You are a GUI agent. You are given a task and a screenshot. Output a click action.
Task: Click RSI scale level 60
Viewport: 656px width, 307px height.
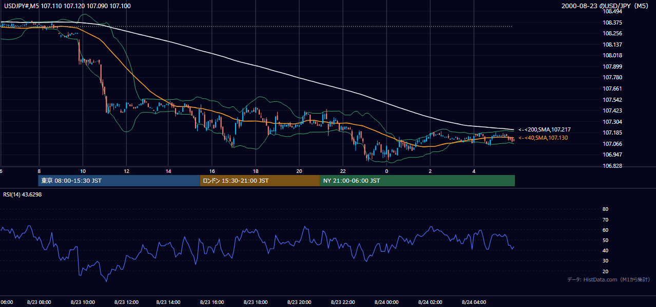coord(605,230)
